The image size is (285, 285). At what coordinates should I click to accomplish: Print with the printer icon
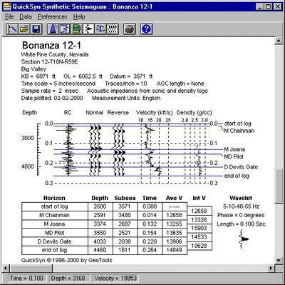[130, 29]
